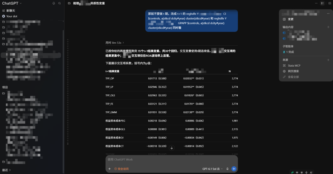Screen dimensions: 333x174
Task: Click the user message bubble with reghdfe
Action: click(191, 21)
